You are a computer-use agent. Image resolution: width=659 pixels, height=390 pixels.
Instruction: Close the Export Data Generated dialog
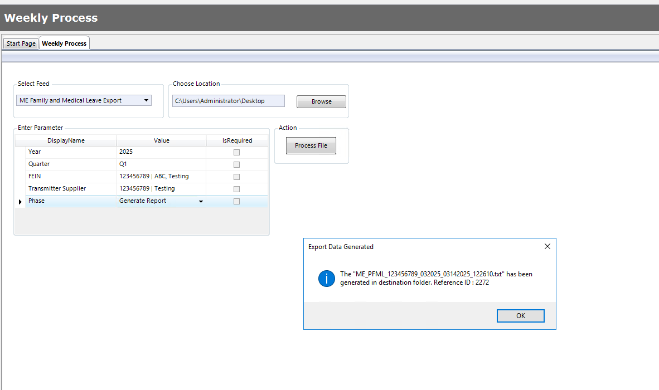point(547,246)
